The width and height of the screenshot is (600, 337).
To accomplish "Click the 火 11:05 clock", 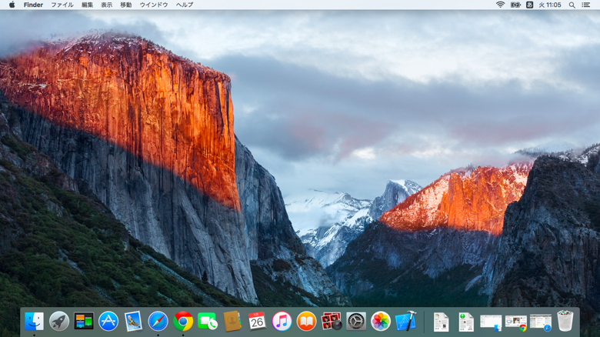I will coord(550,5).
